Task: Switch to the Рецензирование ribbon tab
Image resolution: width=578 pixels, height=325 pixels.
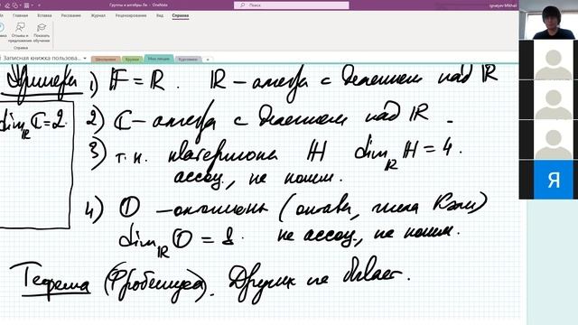Action: point(131,15)
